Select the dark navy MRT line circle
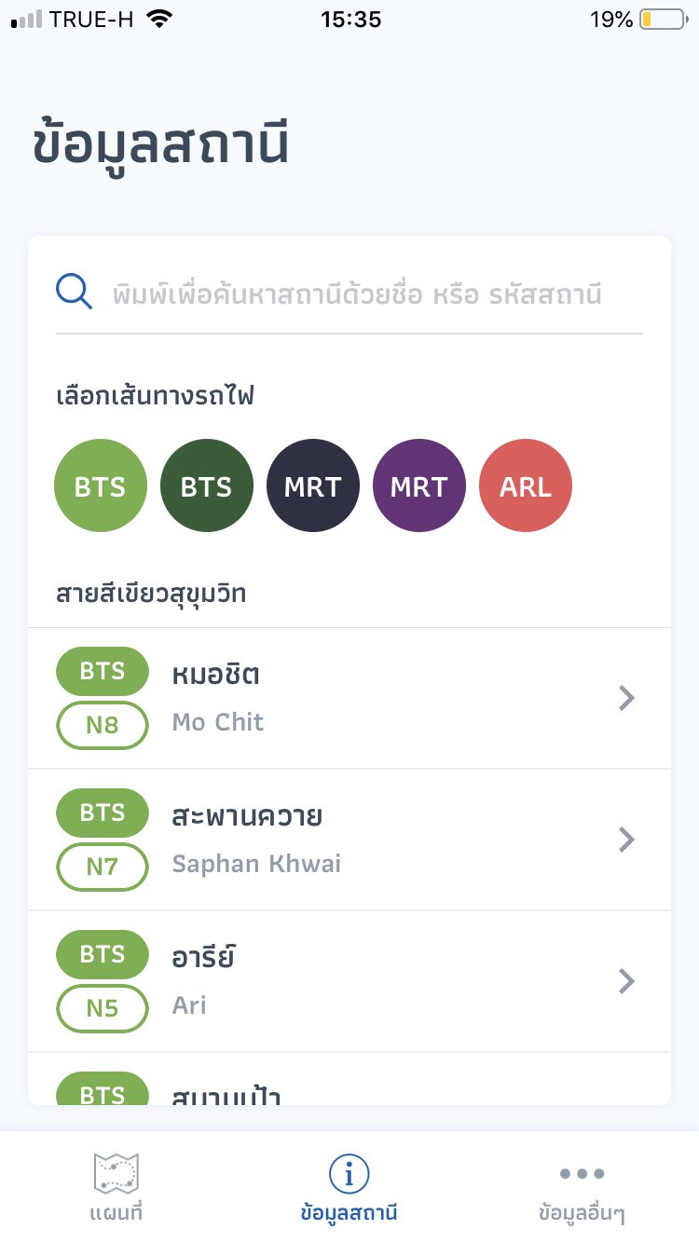 coord(312,485)
